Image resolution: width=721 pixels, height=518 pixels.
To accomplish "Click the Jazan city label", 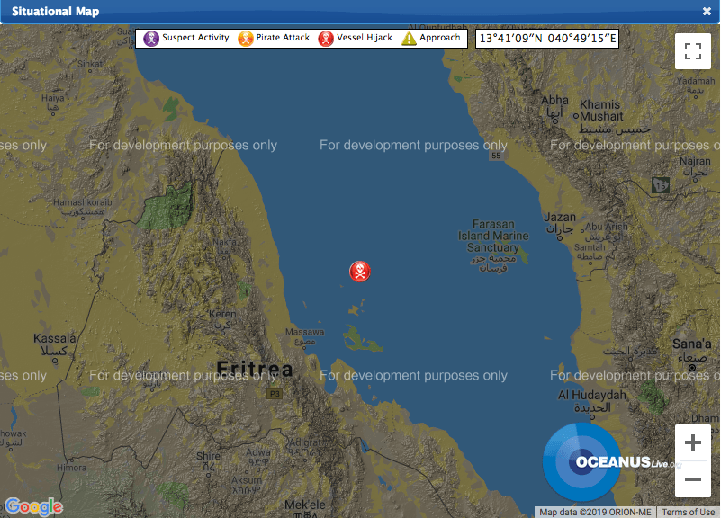I will coord(558,217).
